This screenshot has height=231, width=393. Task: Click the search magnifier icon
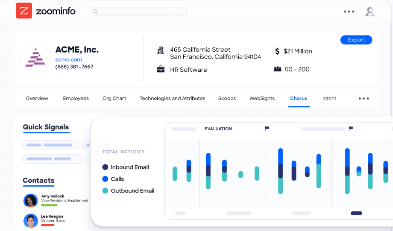[96, 12]
